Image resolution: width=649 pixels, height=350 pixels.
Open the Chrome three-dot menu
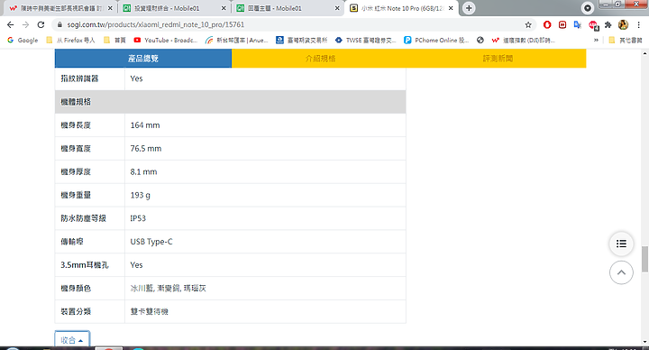point(639,25)
